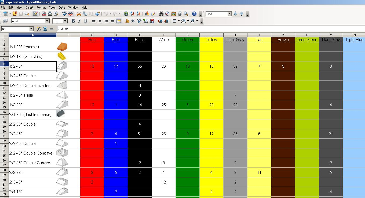Open the Background Color dropdown arrow
The image size is (365, 198).
[x=188, y=21]
